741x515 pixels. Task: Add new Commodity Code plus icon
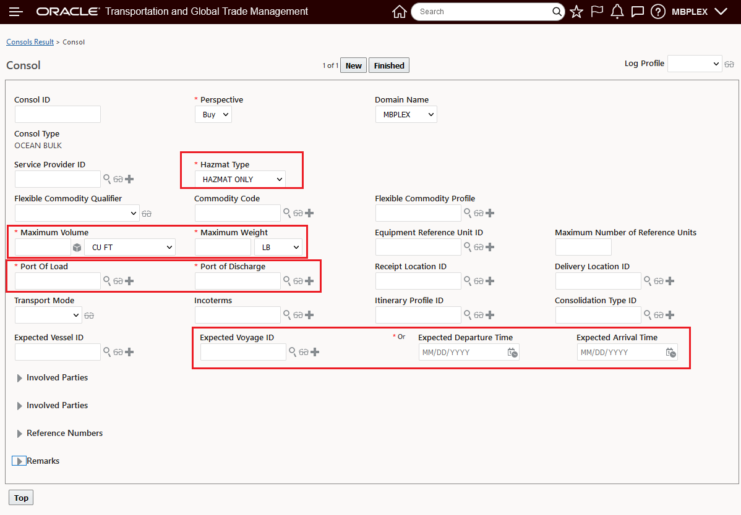click(x=309, y=213)
